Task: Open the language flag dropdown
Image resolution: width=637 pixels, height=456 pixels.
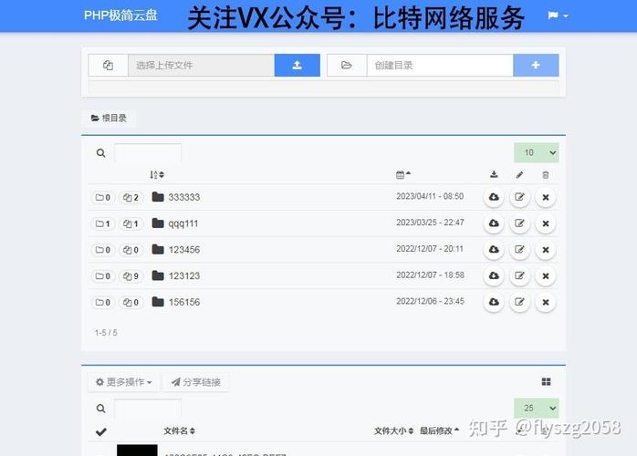Action: coord(558,16)
